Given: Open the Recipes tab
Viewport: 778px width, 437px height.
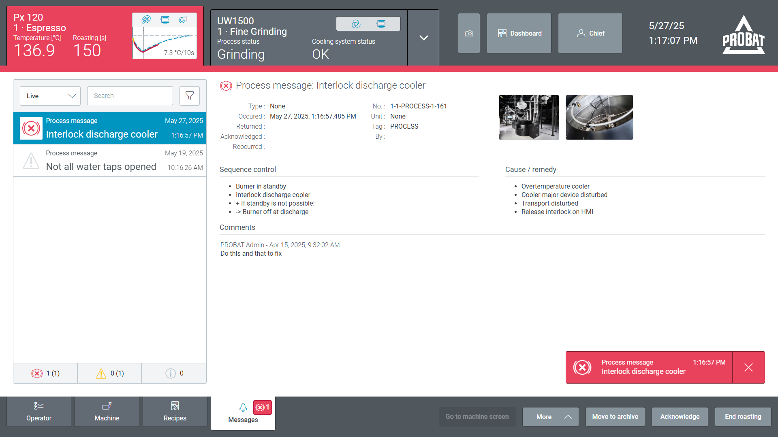Looking at the screenshot, I should [175, 412].
